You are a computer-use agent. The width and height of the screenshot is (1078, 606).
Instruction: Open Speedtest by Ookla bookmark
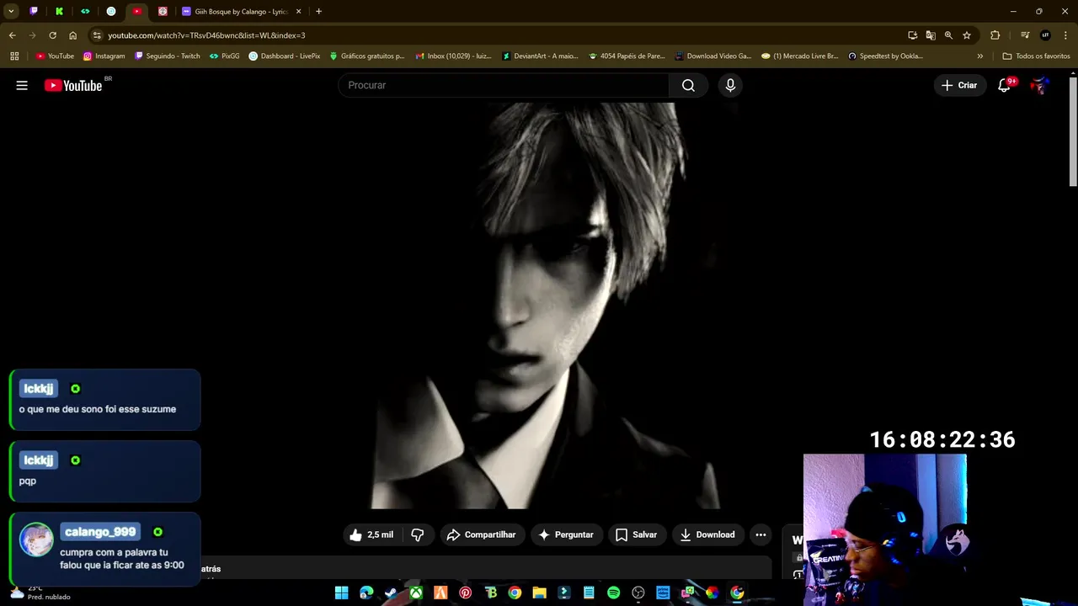tap(885, 56)
